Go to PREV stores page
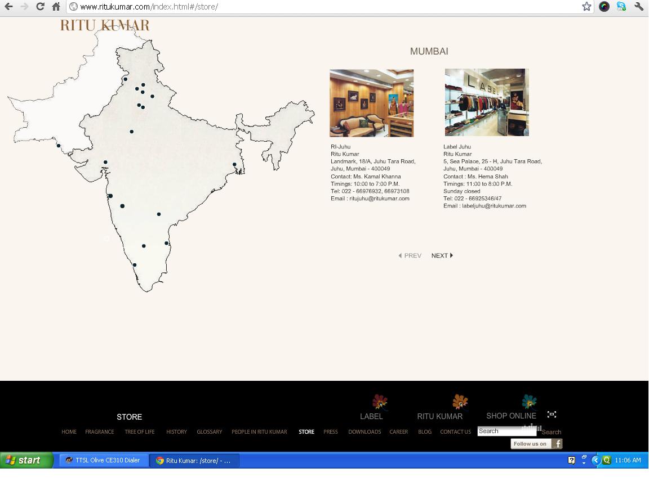Viewport: 649px width, 486px height. coord(410,255)
